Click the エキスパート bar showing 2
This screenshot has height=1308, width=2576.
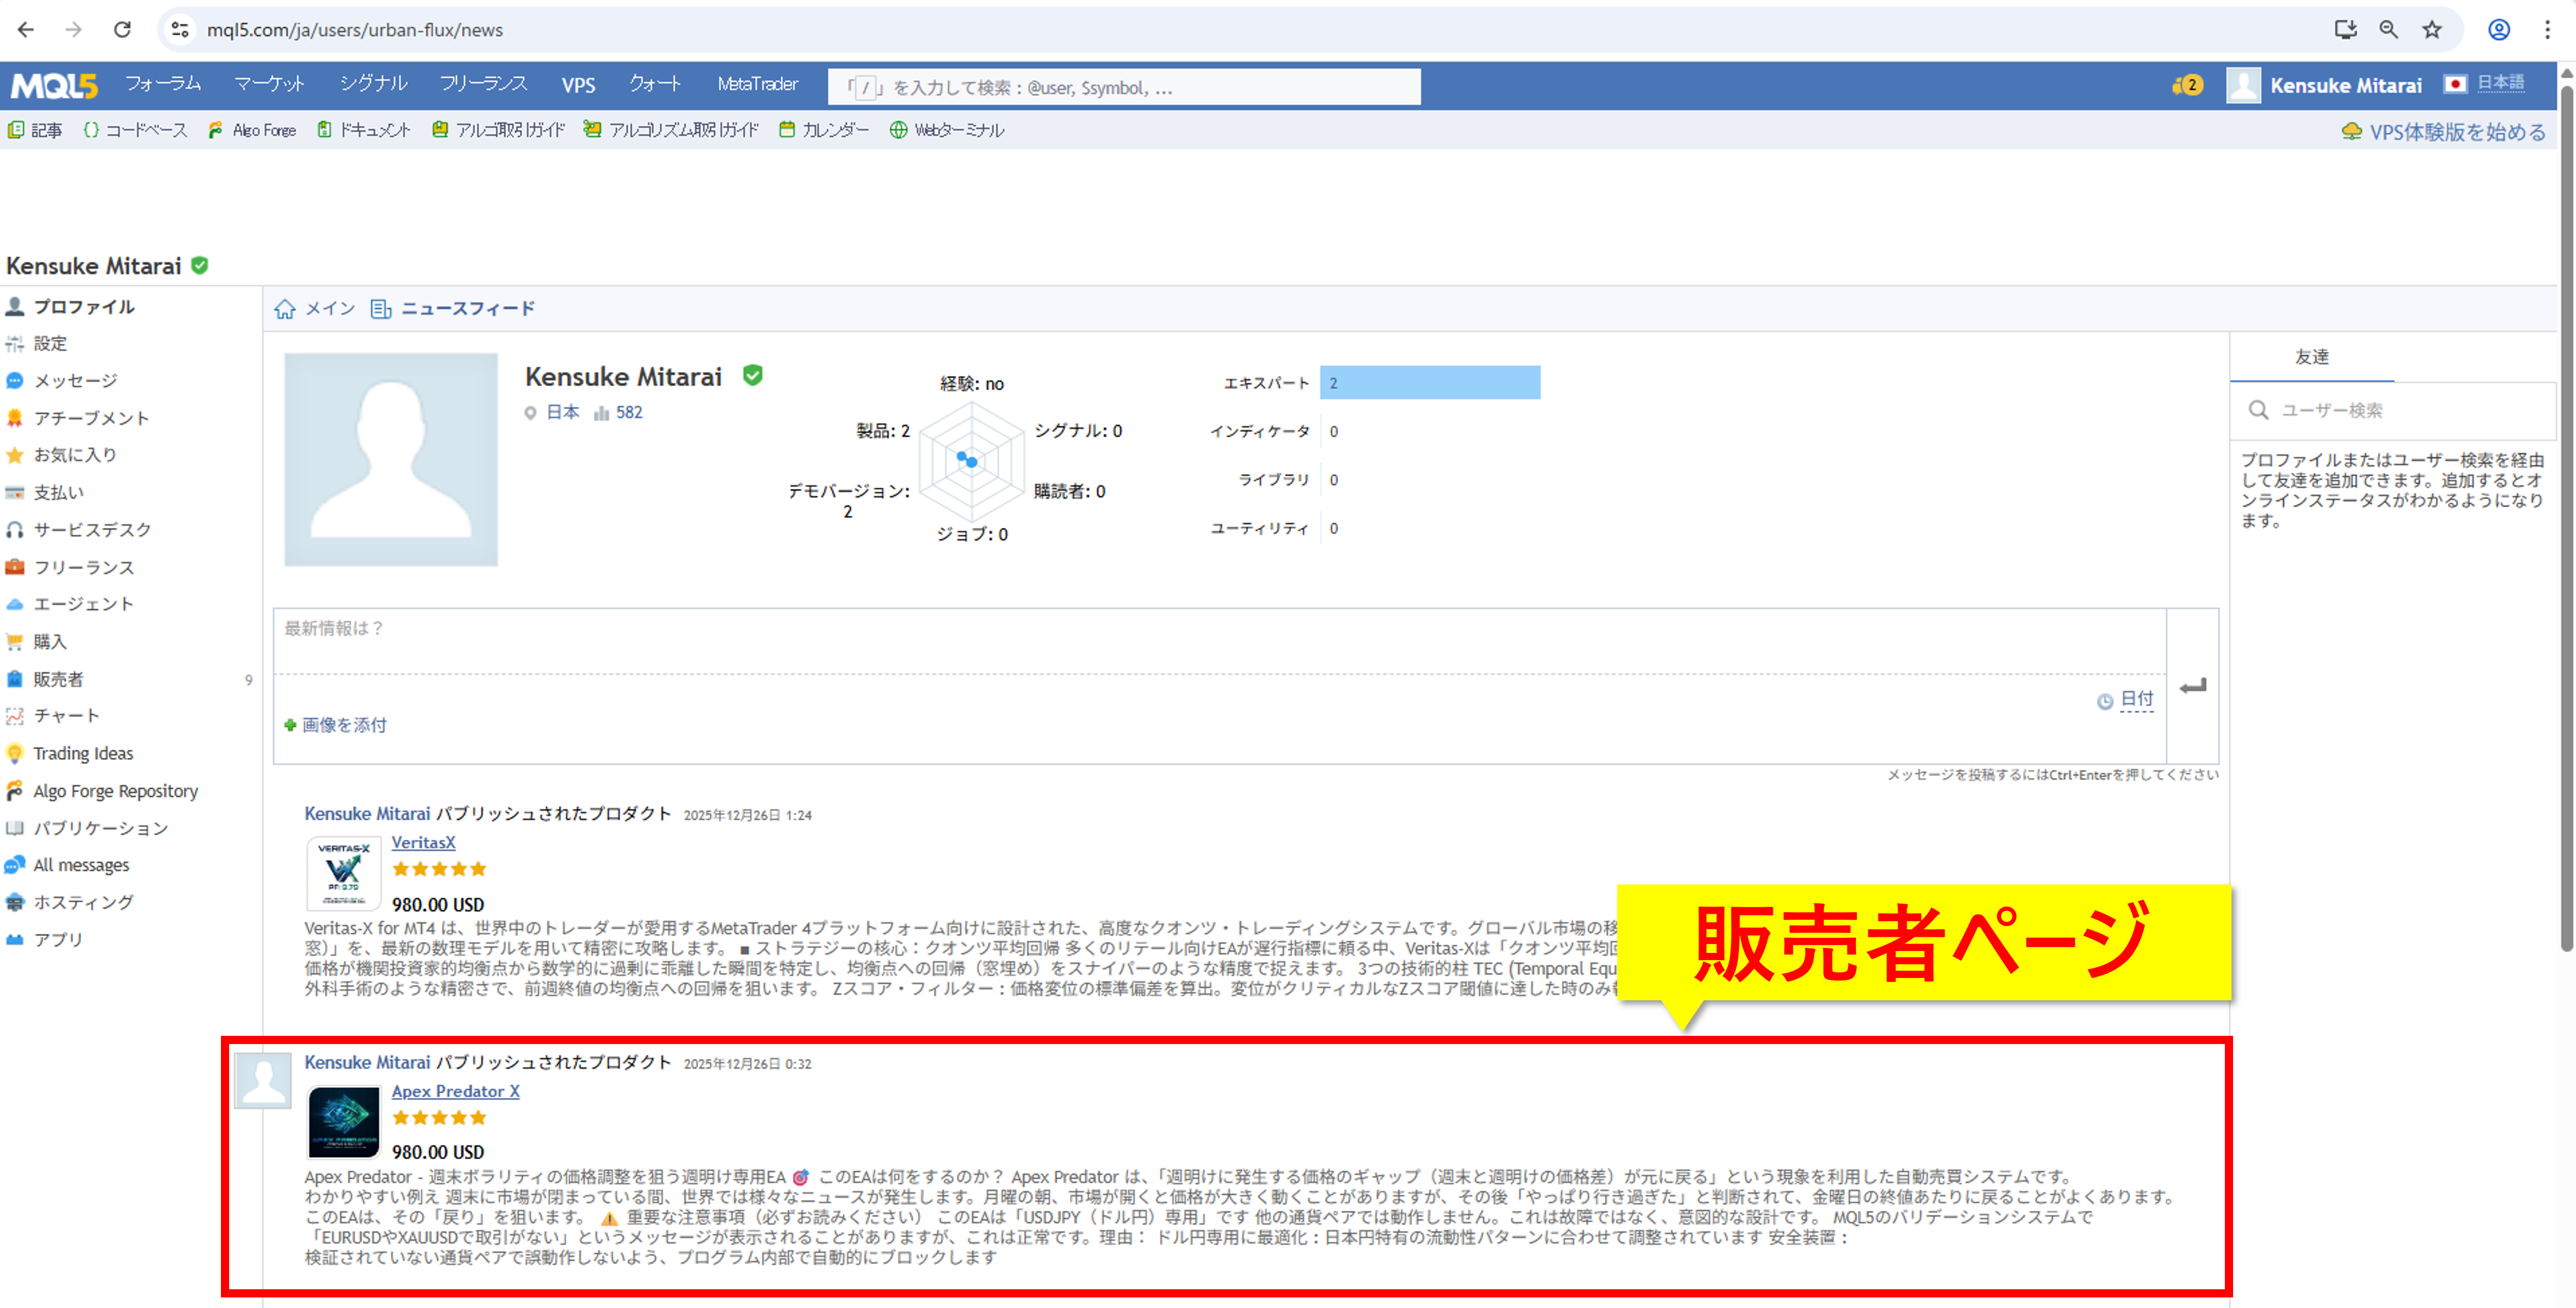point(1430,383)
